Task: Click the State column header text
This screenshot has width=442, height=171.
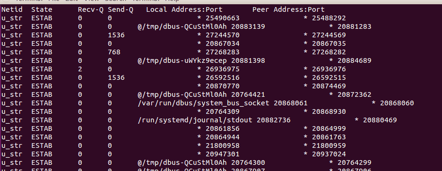Action: click(42, 9)
